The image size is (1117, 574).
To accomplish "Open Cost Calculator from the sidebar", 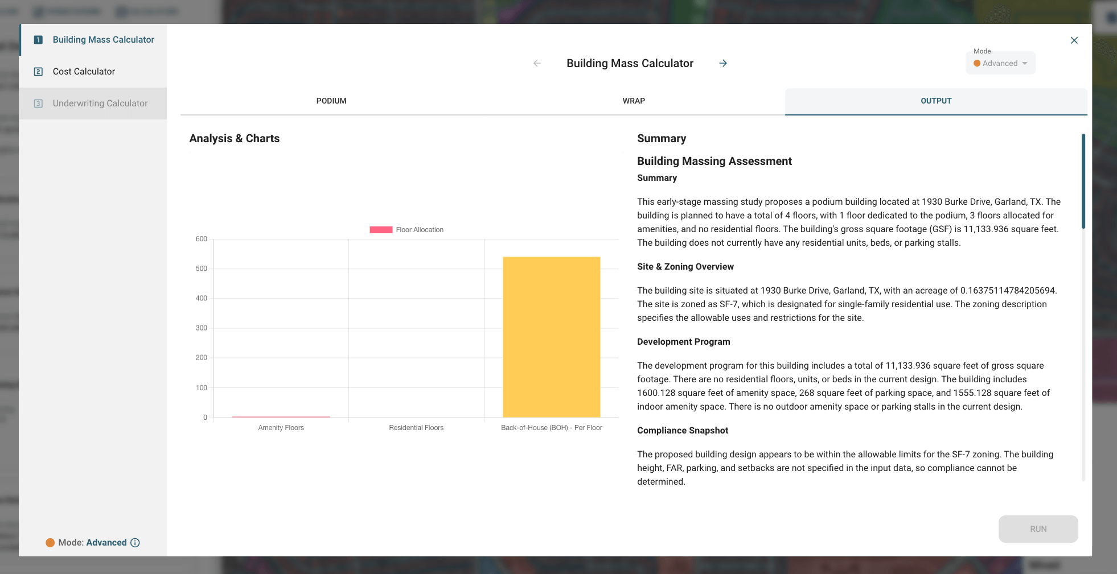I will click(84, 72).
